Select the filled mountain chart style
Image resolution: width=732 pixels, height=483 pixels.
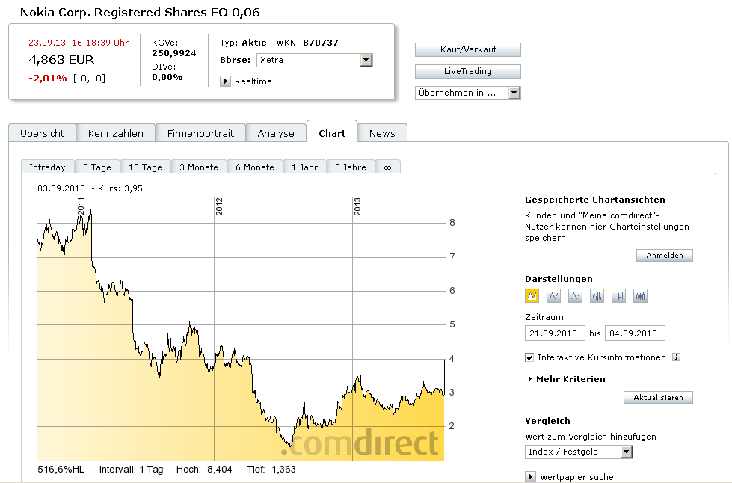(x=532, y=296)
